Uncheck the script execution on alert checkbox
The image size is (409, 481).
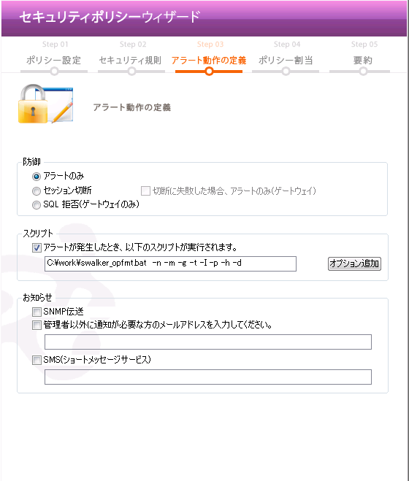coord(37,247)
